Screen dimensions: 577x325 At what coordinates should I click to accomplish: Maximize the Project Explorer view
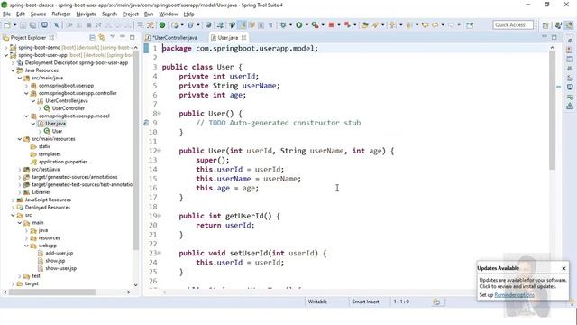point(132,37)
